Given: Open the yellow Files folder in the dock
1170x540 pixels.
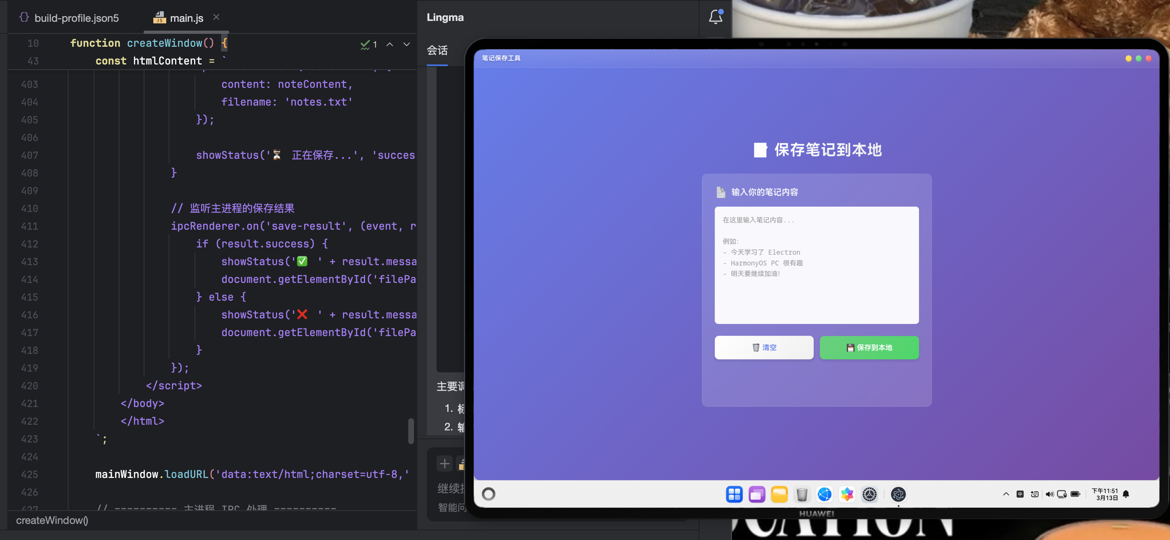Looking at the screenshot, I should 779,494.
